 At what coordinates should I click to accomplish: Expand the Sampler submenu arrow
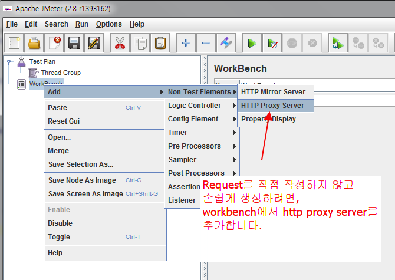(235, 160)
